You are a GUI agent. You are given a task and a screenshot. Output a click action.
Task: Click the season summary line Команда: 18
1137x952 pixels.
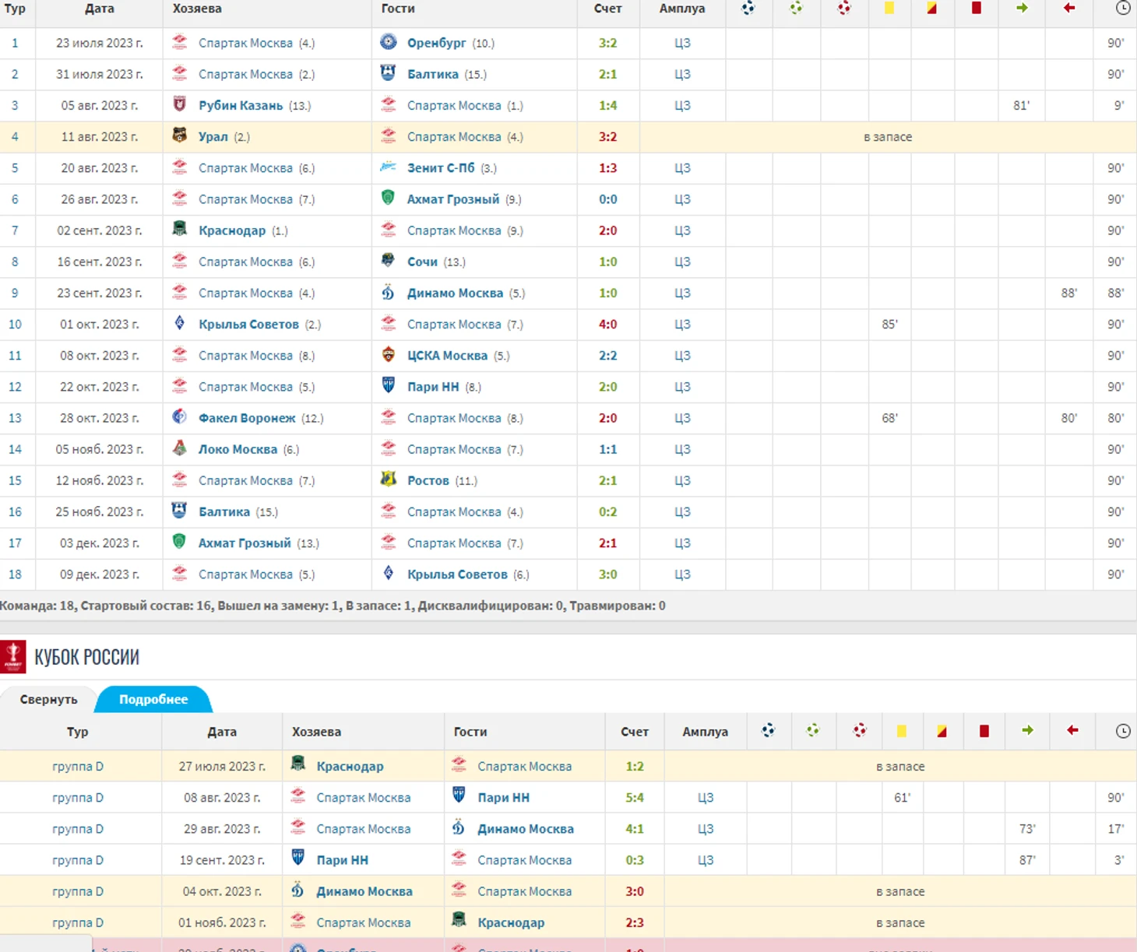pos(333,605)
